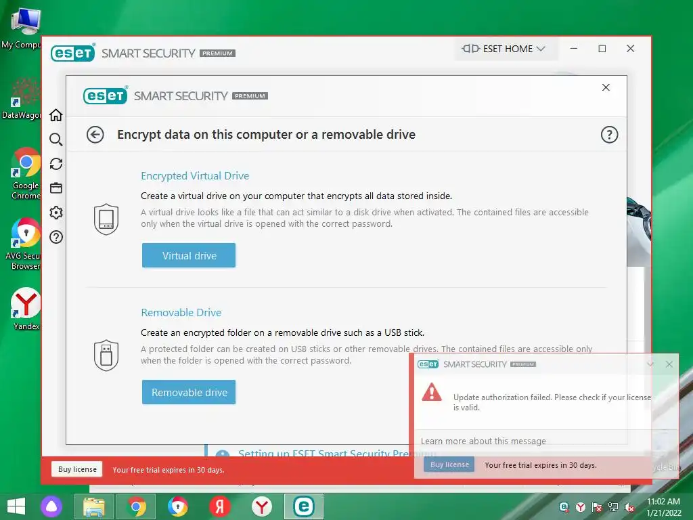Open File Explorer from the taskbar
The image size is (693, 520).
pos(93,506)
